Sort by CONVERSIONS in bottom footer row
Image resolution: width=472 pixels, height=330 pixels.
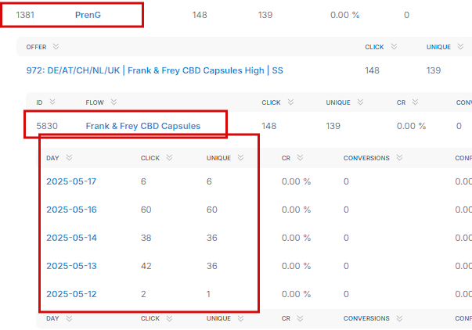pos(399,319)
